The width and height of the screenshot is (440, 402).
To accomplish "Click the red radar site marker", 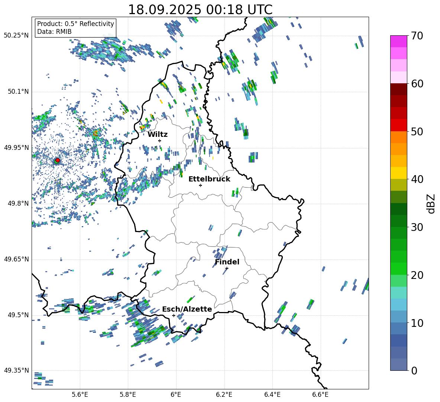I will pos(58,160).
